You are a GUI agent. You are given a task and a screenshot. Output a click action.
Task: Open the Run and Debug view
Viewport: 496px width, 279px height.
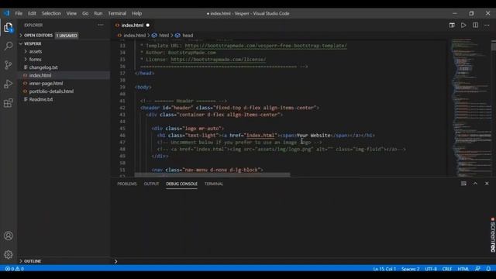point(9,84)
